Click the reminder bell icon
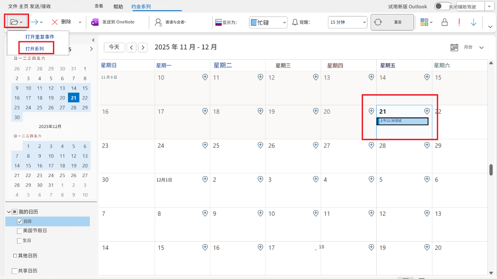Viewport: 497px width, 279px height. pos(295,22)
